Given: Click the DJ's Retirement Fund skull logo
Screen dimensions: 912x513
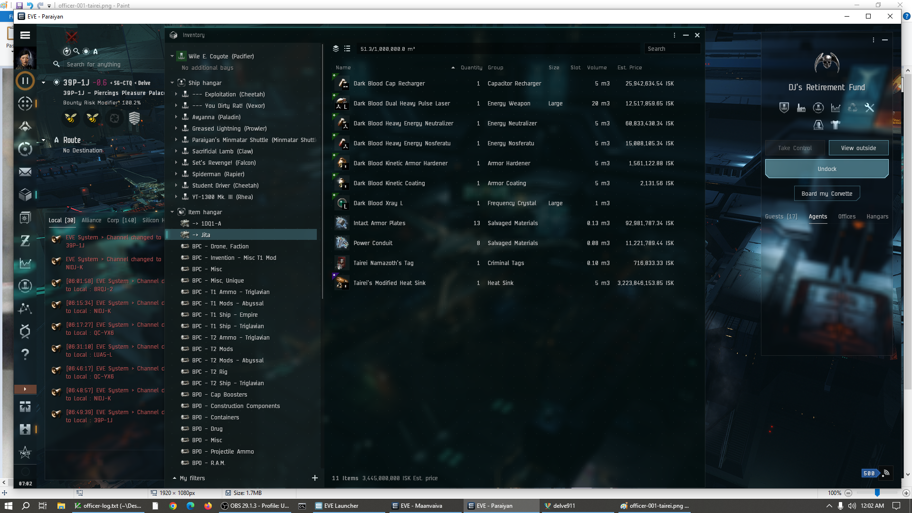Looking at the screenshot, I should point(827,63).
